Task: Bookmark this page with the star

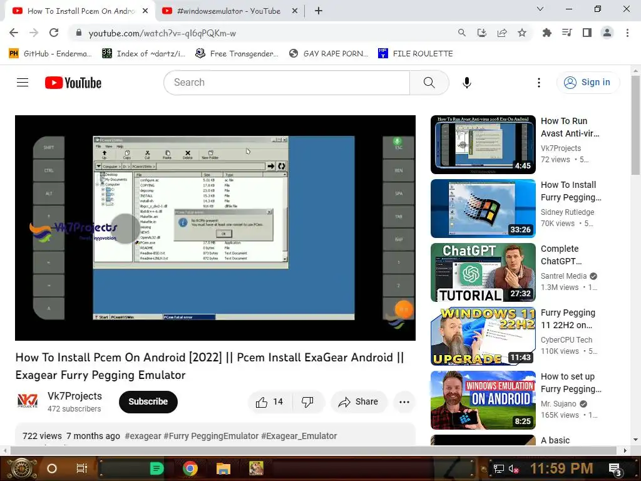Action: (x=522, y=33)
